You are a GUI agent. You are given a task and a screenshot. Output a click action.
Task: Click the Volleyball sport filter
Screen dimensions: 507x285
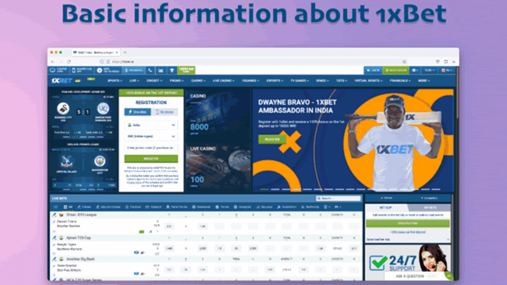click(x=242, y=207)
